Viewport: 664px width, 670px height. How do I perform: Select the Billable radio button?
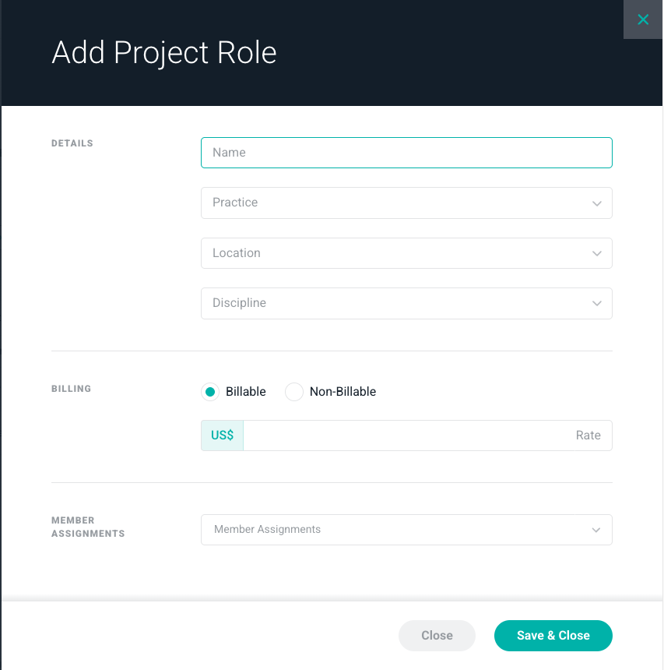coord(210,392)
